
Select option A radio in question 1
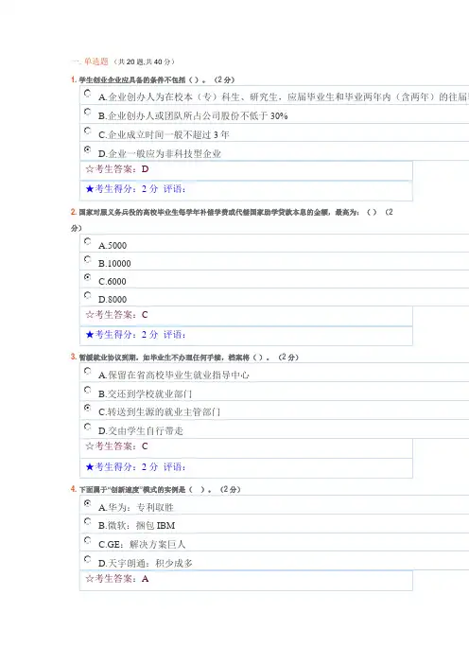[88, 93]
